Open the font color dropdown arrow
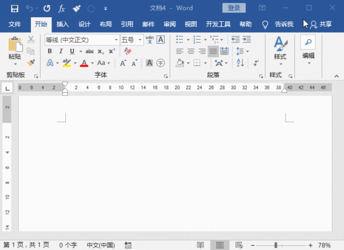 (x=92, y=63)
